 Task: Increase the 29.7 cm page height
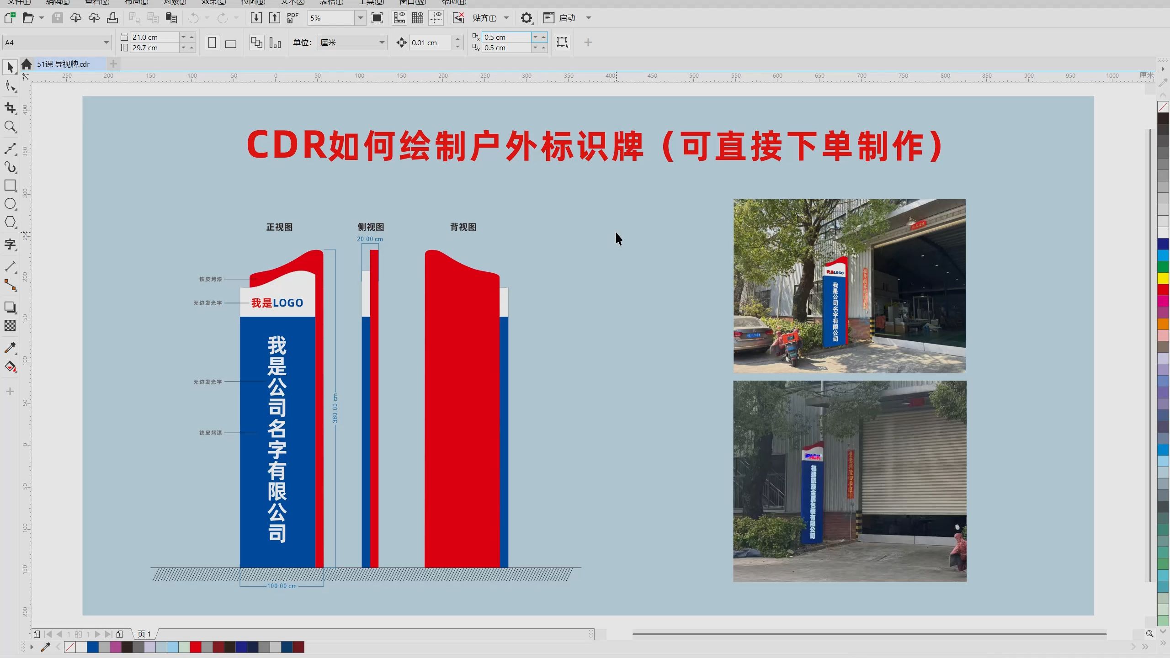coord(191,48)
